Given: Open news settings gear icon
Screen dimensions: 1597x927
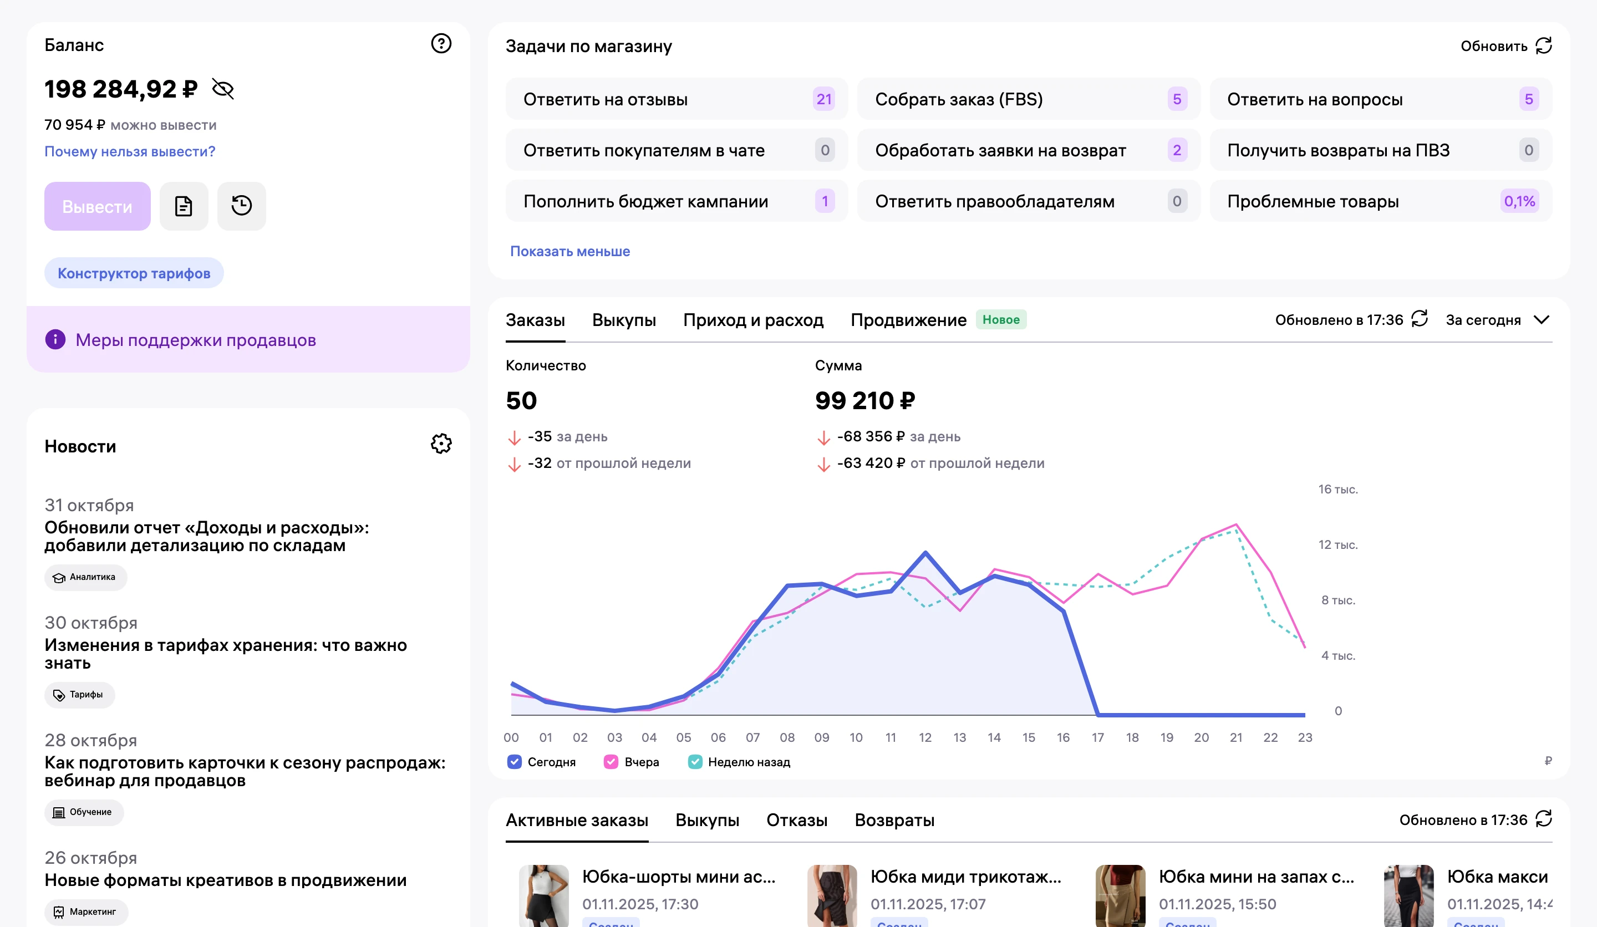Looking at the screenshot, I should 441,444.
